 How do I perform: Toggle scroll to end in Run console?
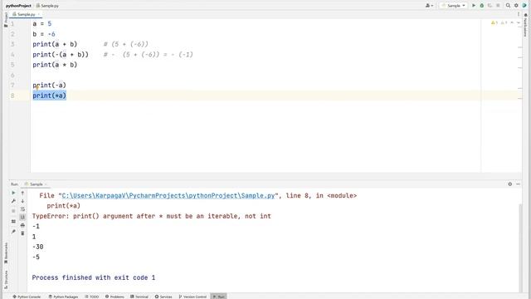22,218
